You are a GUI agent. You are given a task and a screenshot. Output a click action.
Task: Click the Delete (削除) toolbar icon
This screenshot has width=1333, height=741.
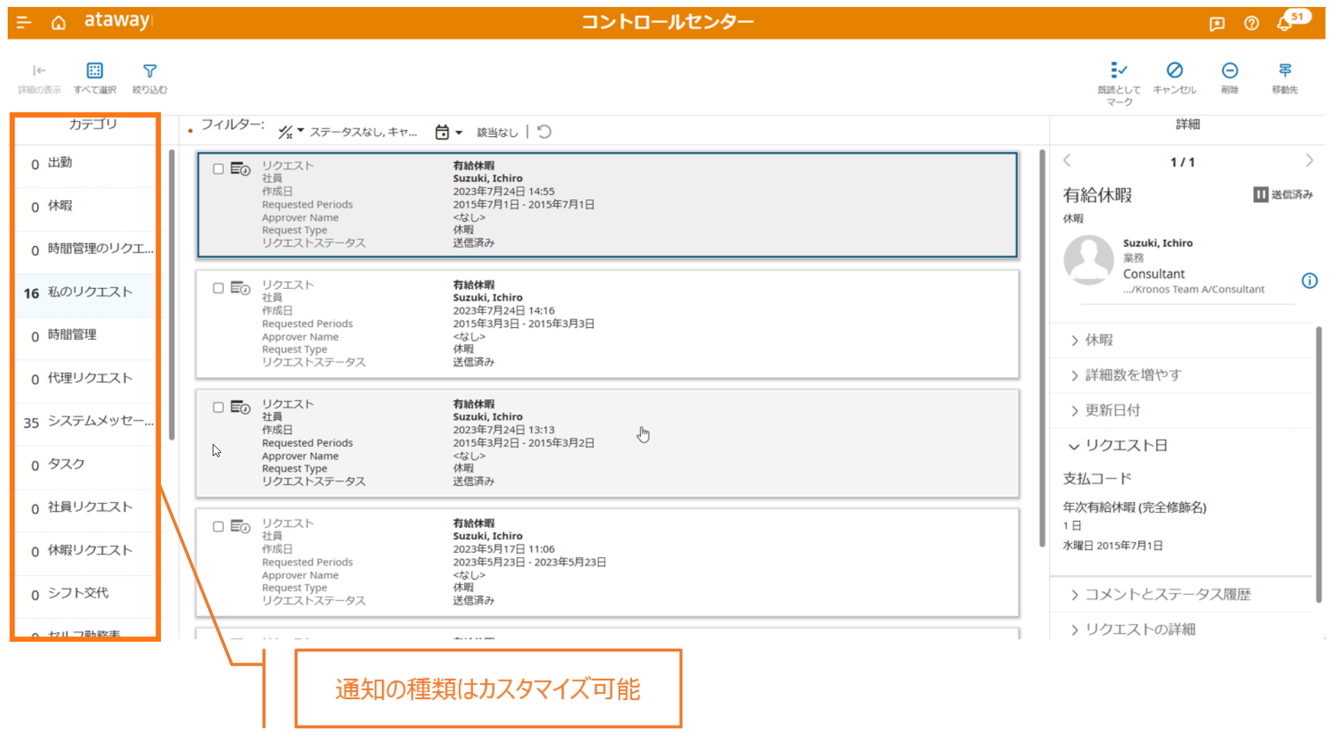tap(1229, 70)
